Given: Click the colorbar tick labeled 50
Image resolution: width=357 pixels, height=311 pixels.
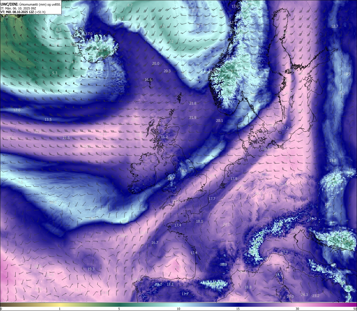Looking at the screenshot, I should [x=354, y=309].
